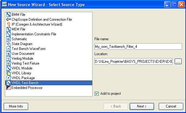Screen dimensions: 186x113
Task: Proceed with the Next button
Action: pos(142,106)
